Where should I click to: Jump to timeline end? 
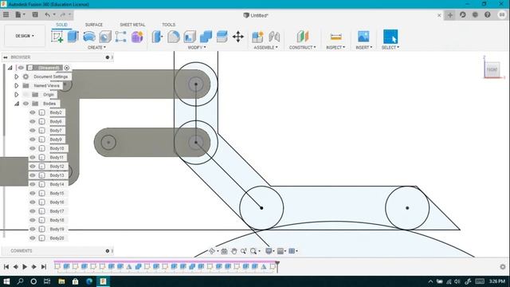(44, 267)
